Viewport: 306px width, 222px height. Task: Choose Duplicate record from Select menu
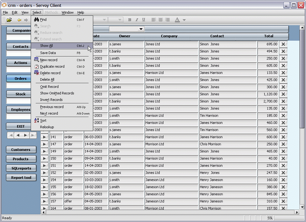(x=52, y=66)
